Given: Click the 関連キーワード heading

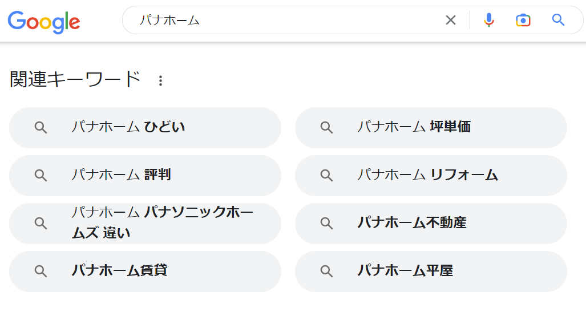Looking at the screenshot, I should pyautogui.click(x=75, y=80).
